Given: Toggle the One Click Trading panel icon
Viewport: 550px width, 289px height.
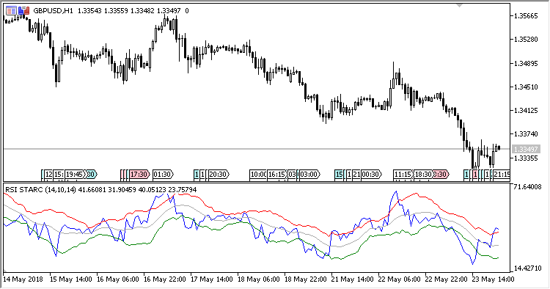Looking at the screenshot, I should tap(24, 11).
